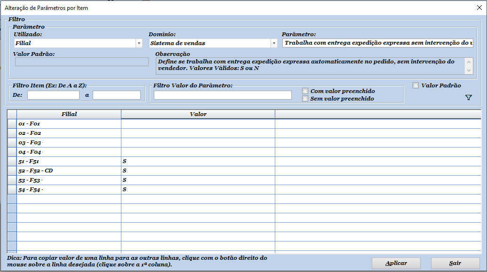
Task: Enable 'Com valor preenchido' checkbox
Action: 305,91
